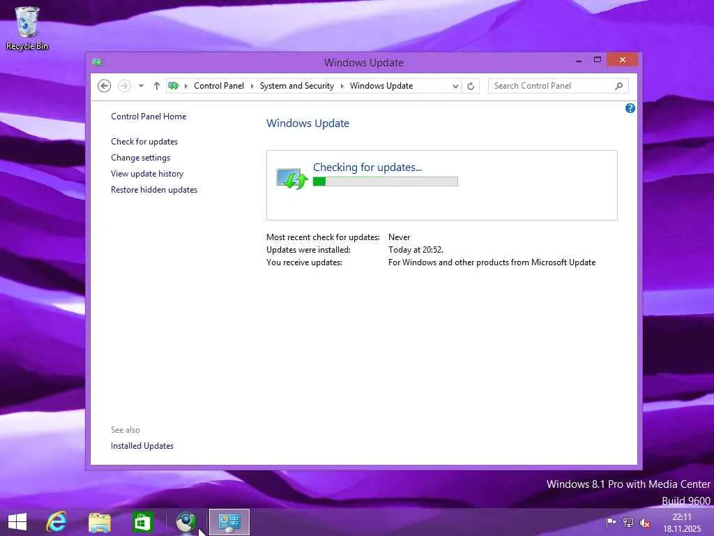Open Control Panel Home
The height and width of the screenshot is (536, 714).
pos(149,117)
